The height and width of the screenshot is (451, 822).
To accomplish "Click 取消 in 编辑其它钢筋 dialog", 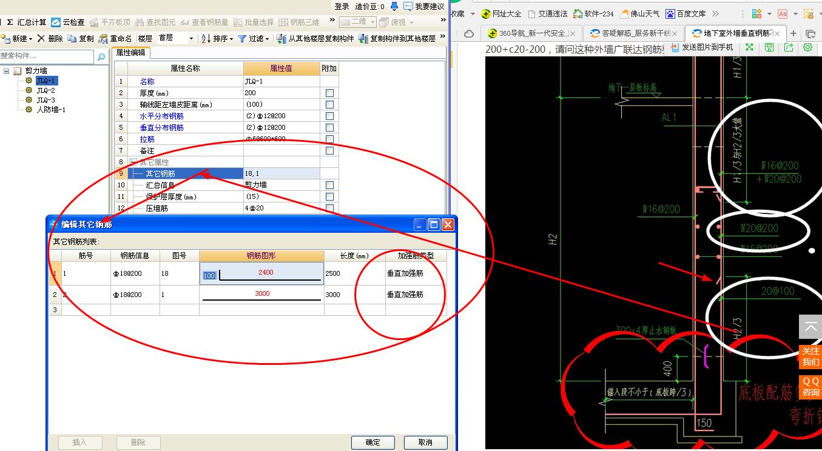I will click(x=425, y=443).
